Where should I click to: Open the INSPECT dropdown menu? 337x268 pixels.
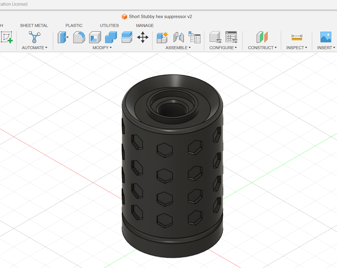point(297,48)
